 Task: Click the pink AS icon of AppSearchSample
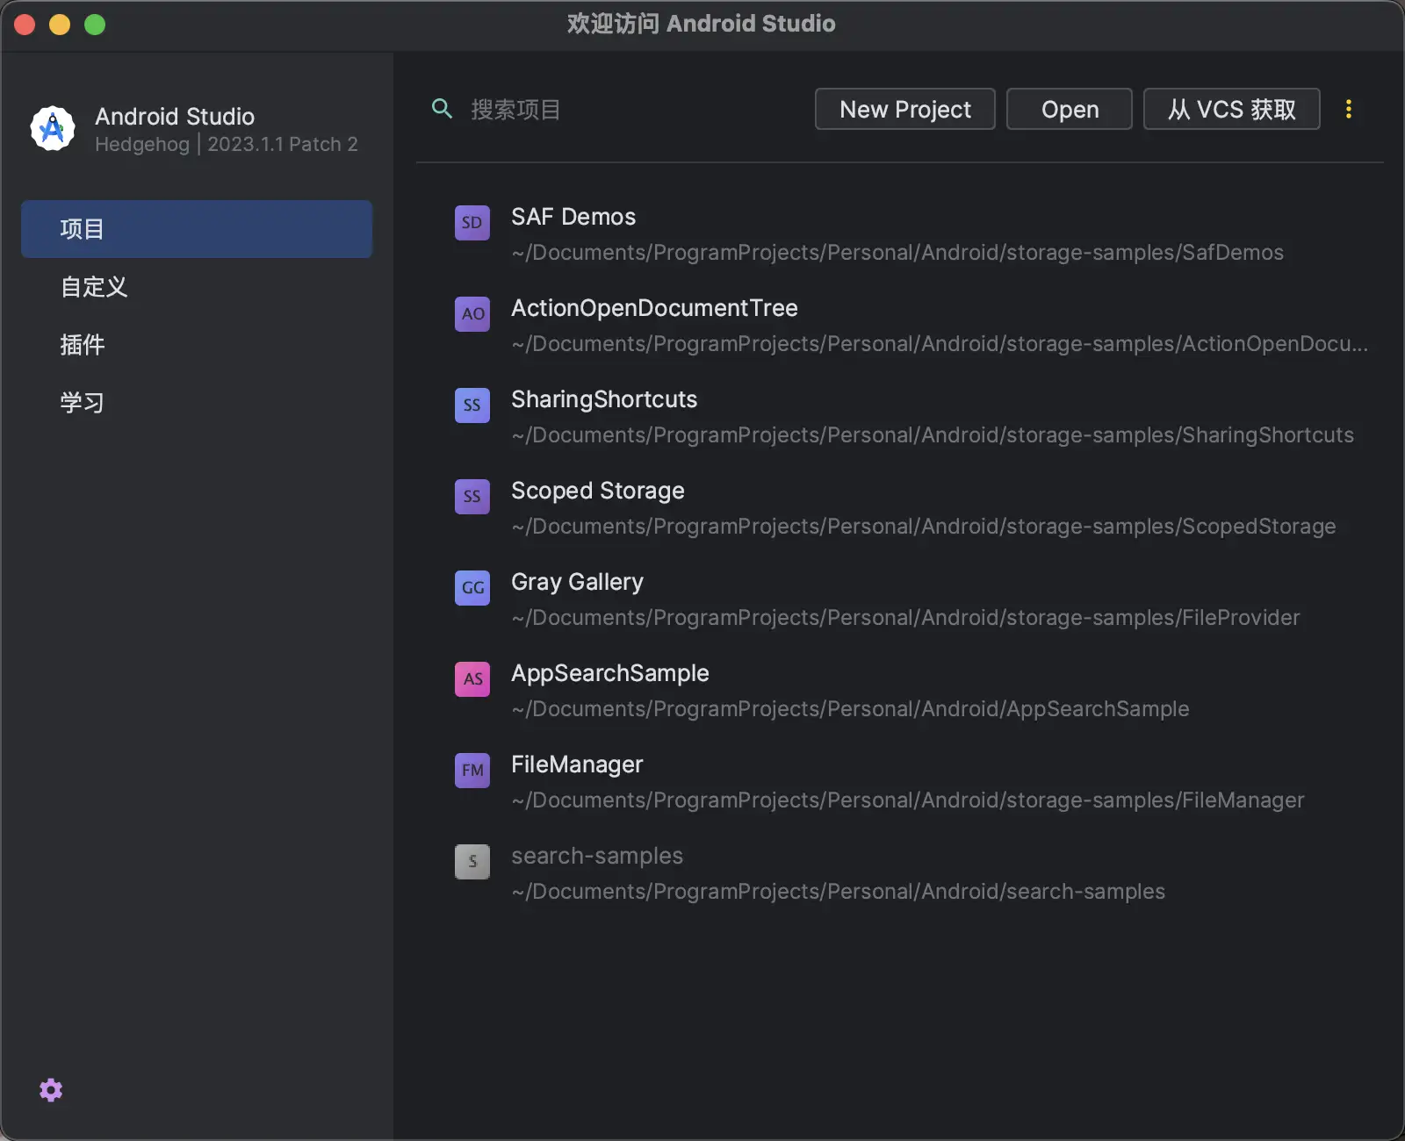(x=472, y=678)
